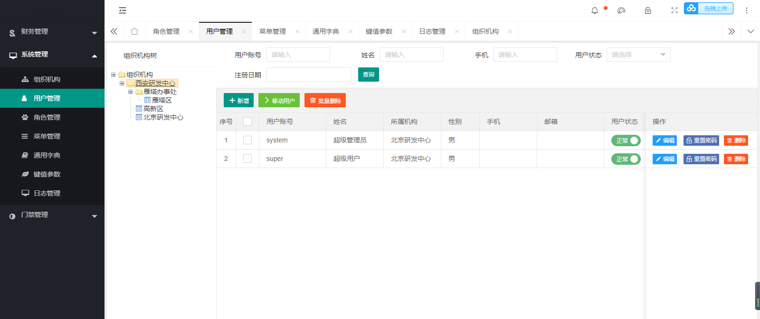The image size is (760, 319).
Task: Check the checkbox for super user row
Action: tap(247, 159)
